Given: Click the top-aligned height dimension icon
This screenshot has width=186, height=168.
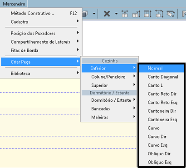Looking at the screenshot, I should pos(147,14).
